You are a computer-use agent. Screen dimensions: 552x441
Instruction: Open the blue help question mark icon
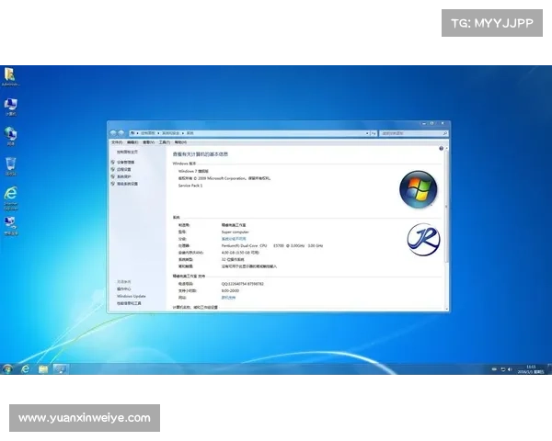pos(441,149)
